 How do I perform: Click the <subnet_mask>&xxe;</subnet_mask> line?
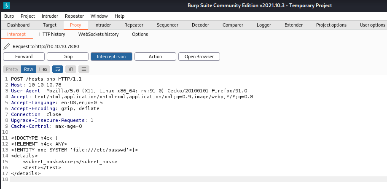(70, 162)
